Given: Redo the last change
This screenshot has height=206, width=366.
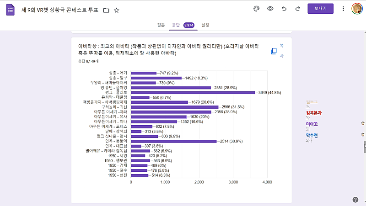Looking at the screenshot, I should 298,9.
